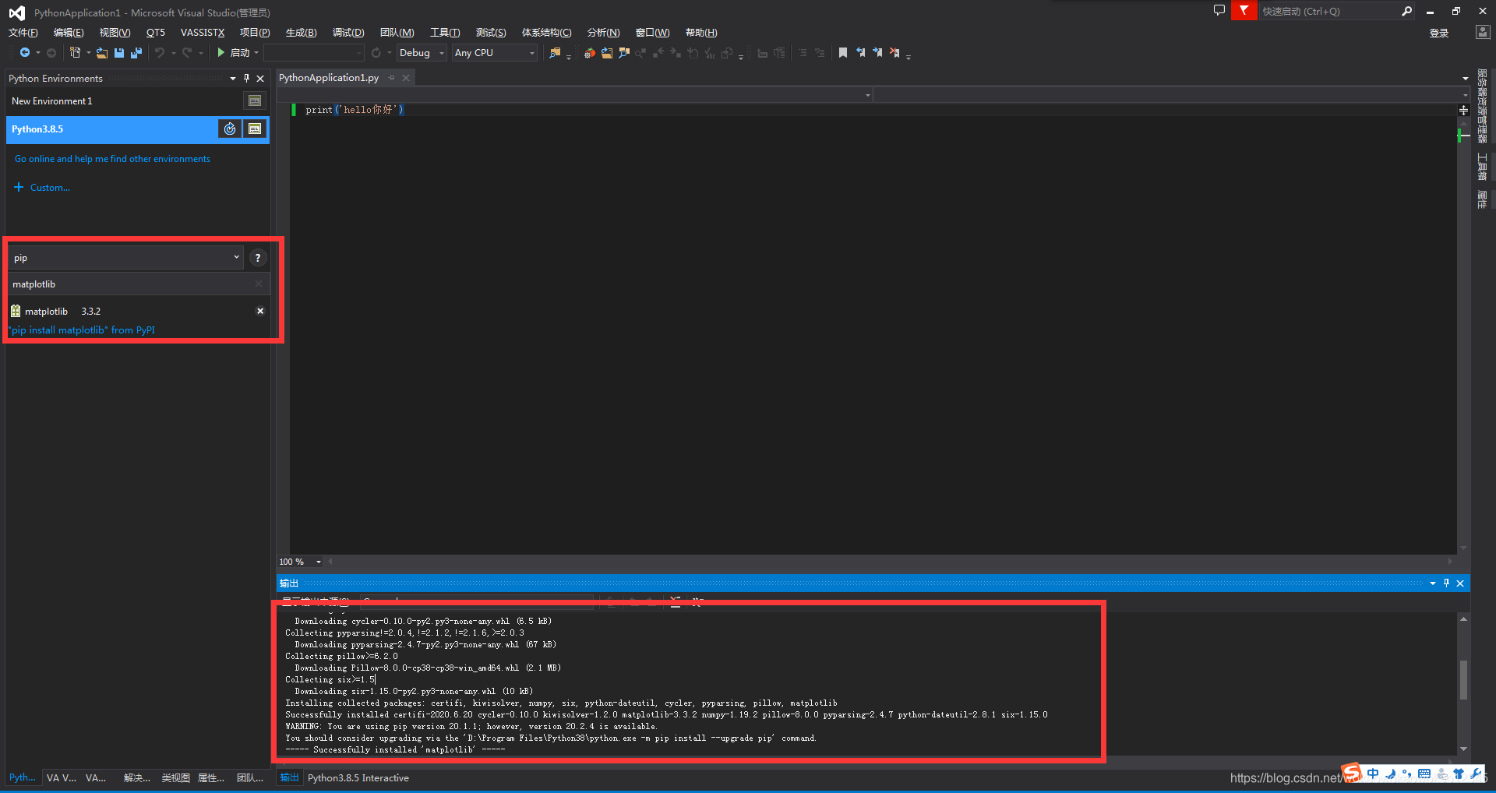This screenshot has height=793, width=1496.
Task: Open interactive window icon for Python3.8.5
Action: 255,129
